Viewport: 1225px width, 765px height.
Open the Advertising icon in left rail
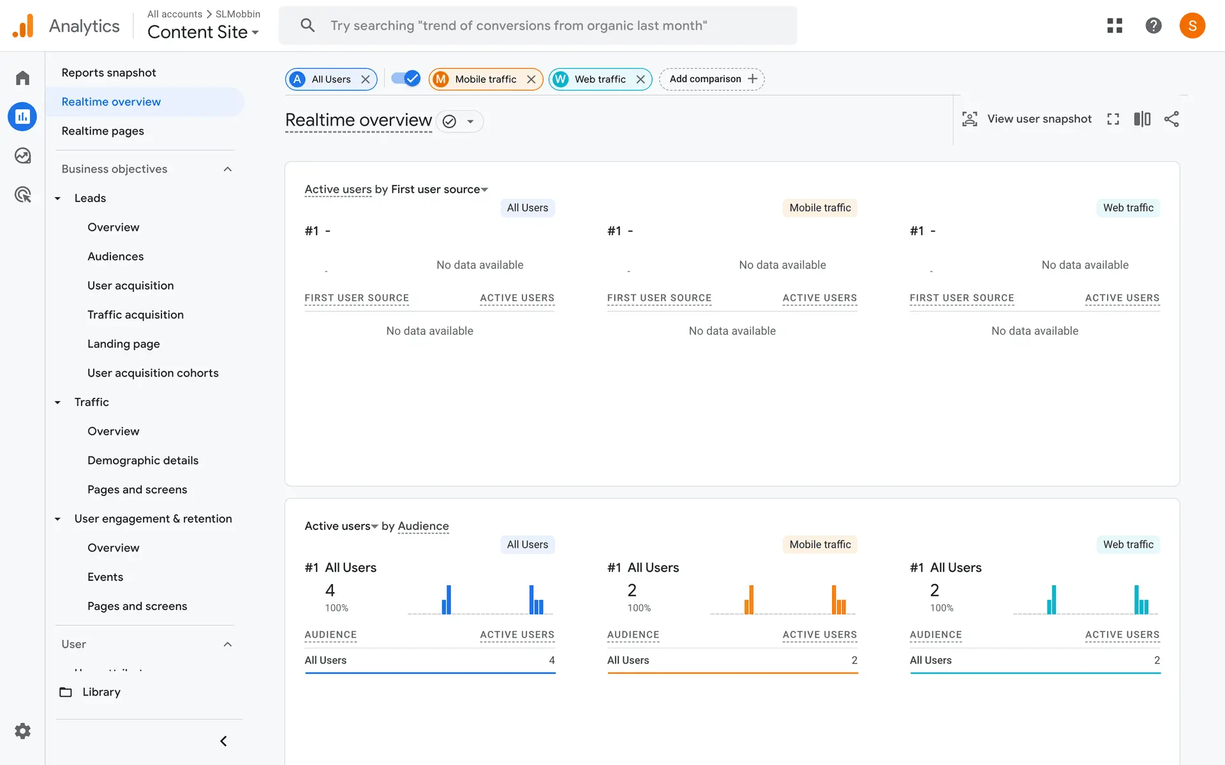pos(23,194)
